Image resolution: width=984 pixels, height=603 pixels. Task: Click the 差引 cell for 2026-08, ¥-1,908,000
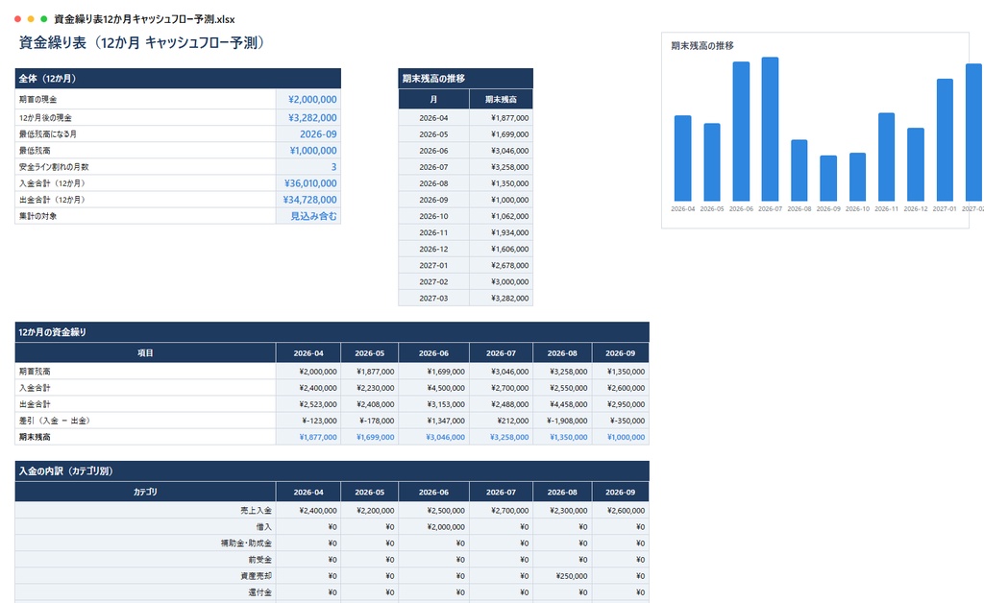point(562,421)
